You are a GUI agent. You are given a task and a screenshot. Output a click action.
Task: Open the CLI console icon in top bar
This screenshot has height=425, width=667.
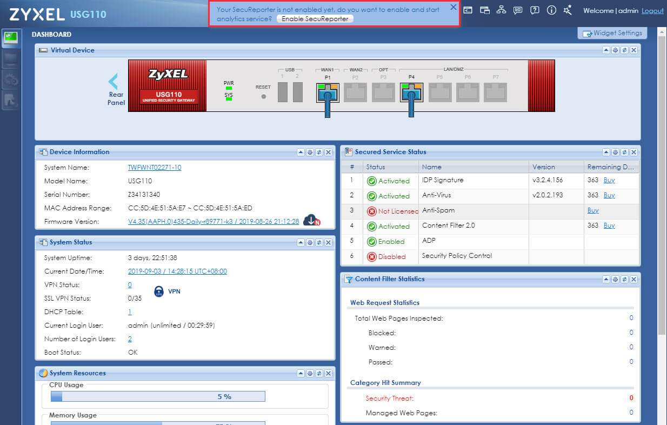pos(468,10)
